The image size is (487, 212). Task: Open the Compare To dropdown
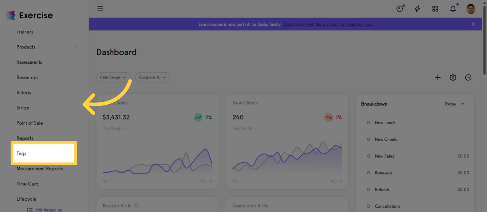coord(153,77)
